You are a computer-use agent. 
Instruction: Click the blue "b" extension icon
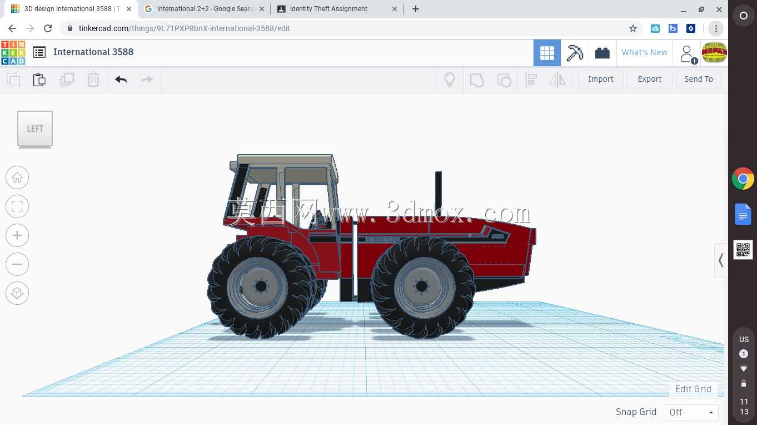[x=673, y=28]
